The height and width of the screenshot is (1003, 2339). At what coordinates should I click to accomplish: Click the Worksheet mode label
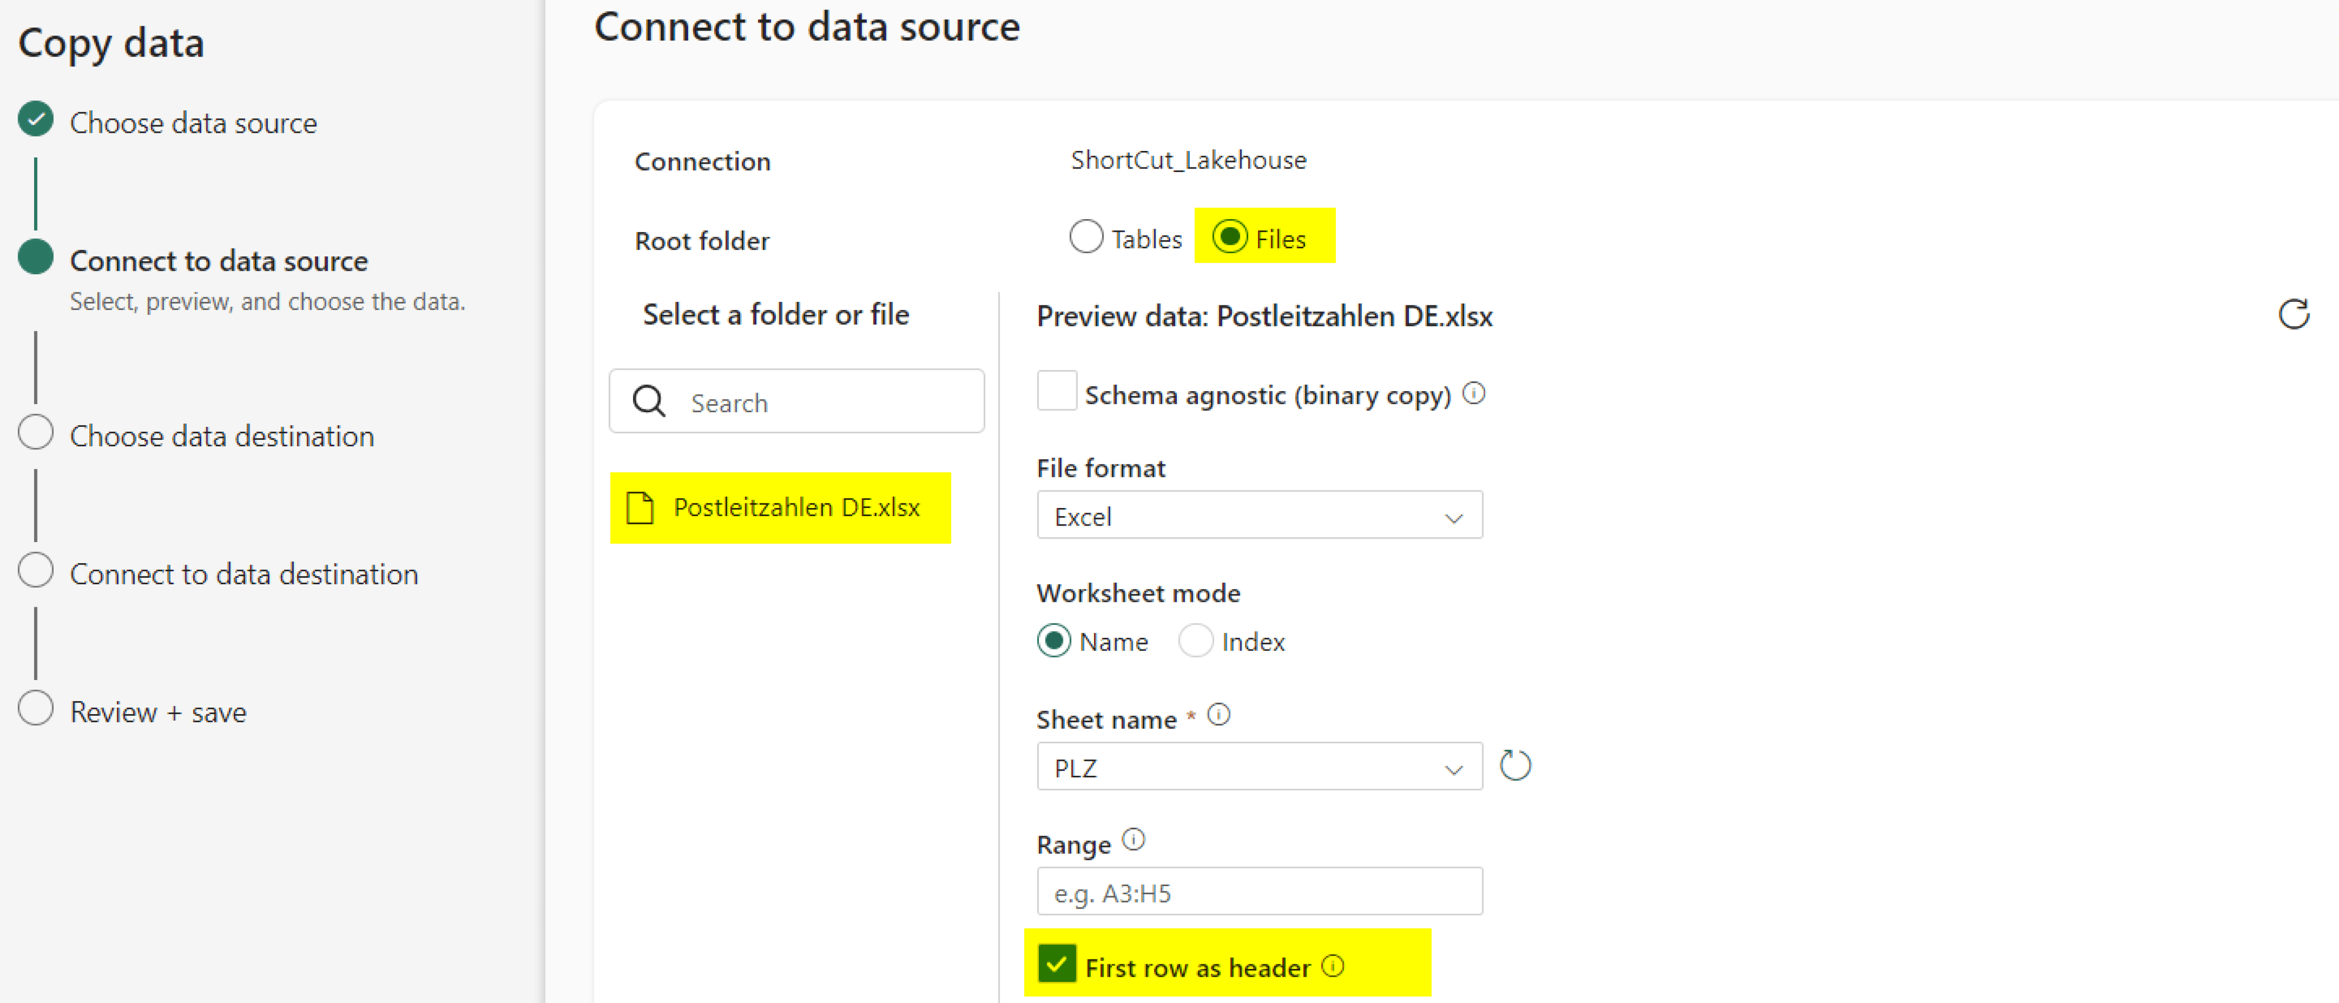click(x=1138, y=593)
